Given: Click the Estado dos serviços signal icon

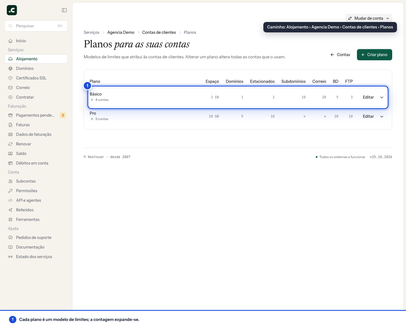Looking at the screenshot, I should [10, 257].
